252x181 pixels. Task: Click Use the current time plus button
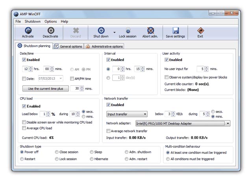pos(46,89)
